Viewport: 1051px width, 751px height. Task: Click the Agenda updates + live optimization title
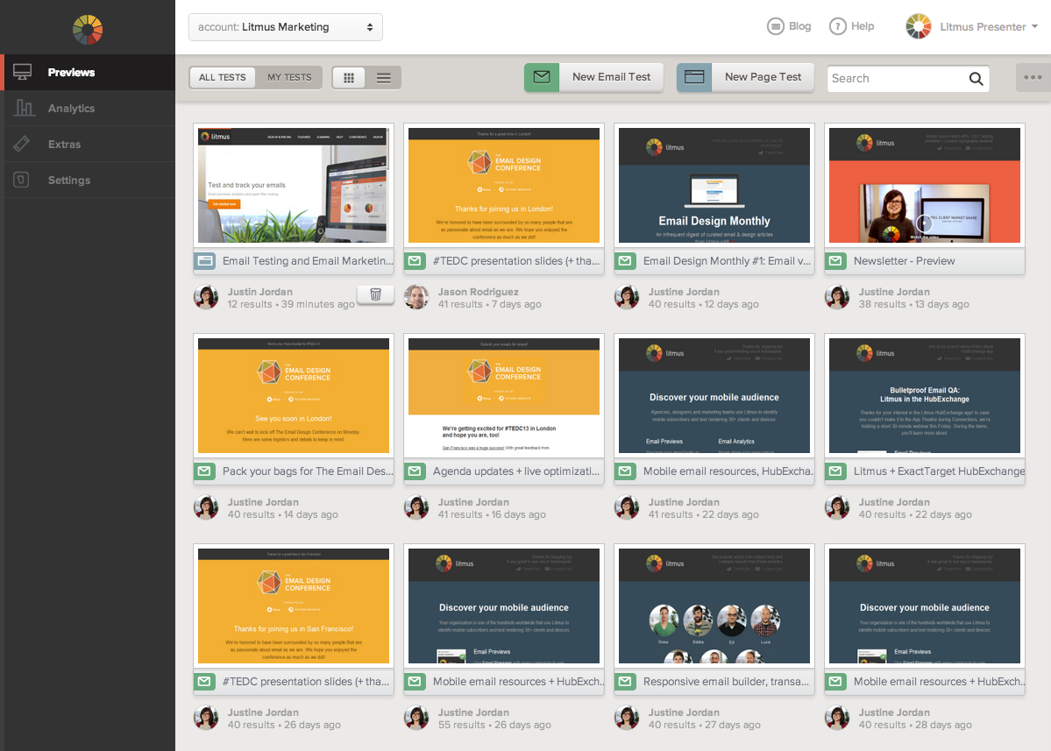516,471
